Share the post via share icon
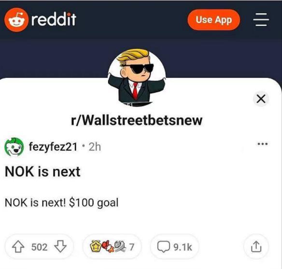 tap(256, 246)
